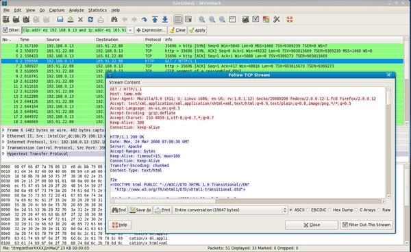Edit display filters icon
The height and width of the screenshot is (252, 411).
click(256, 19)
